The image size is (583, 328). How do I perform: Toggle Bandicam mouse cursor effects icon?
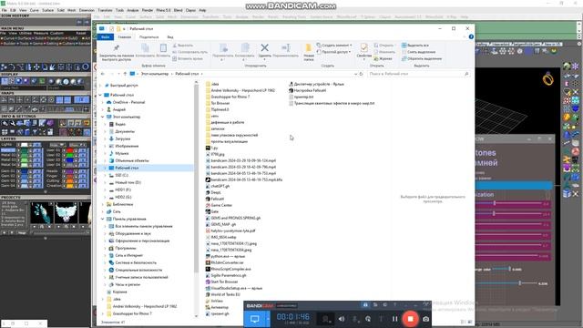click(368, 319)
